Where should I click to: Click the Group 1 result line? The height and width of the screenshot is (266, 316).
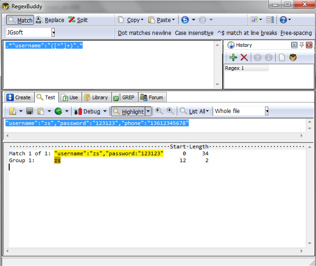(x=109, y=161)
